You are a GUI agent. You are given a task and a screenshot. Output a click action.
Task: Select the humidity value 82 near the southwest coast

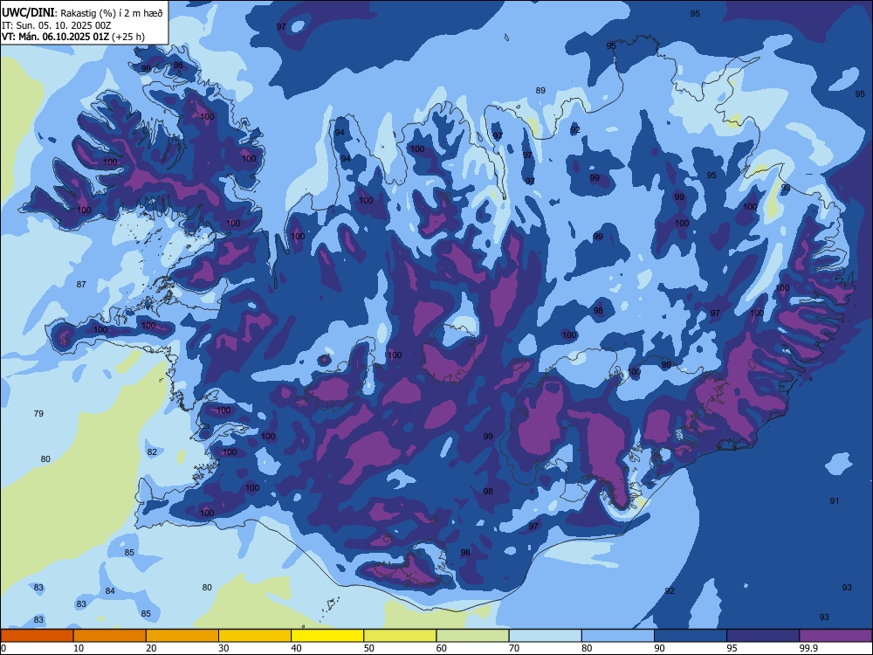point(152,452)
